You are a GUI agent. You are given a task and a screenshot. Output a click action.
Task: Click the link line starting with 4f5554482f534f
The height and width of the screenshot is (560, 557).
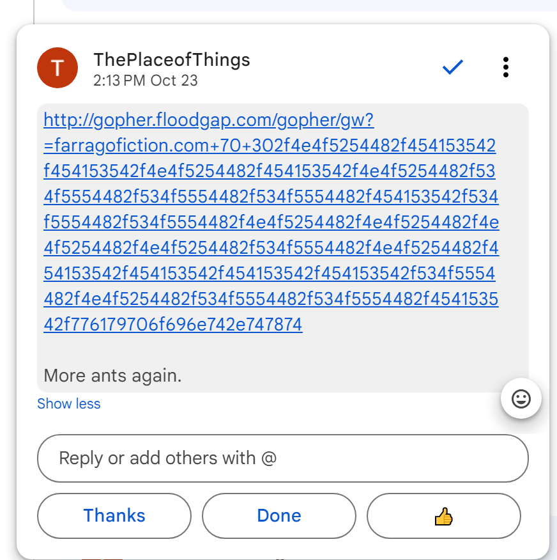click(x=271, y=197)
